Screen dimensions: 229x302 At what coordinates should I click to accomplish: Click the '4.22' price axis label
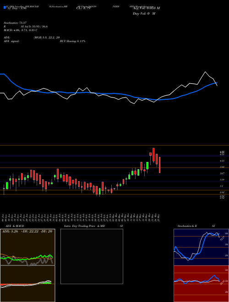[x=222, y=161]
